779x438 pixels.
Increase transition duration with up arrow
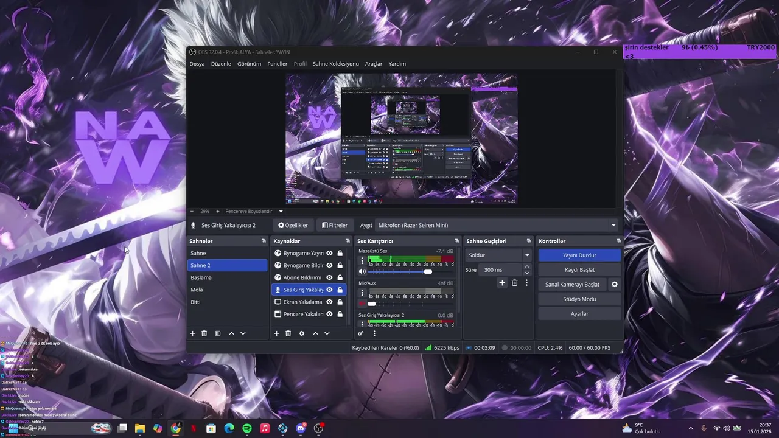[527, 266]
